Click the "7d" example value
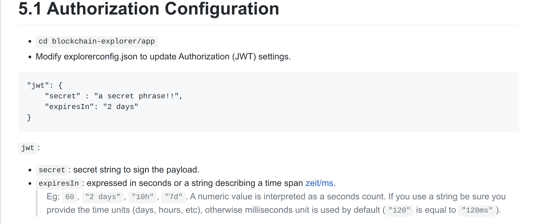This screenshot has height=224, width=536. click(173, 197)
